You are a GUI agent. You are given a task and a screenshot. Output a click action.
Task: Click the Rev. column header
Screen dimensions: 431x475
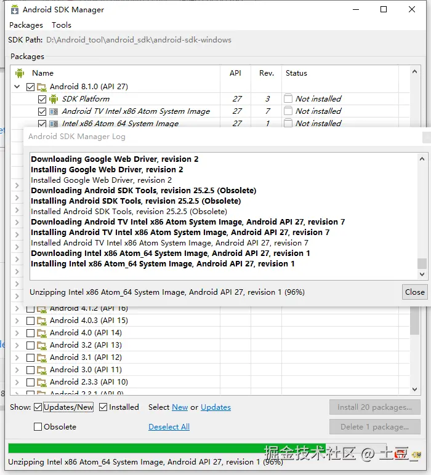click(267, 73)
